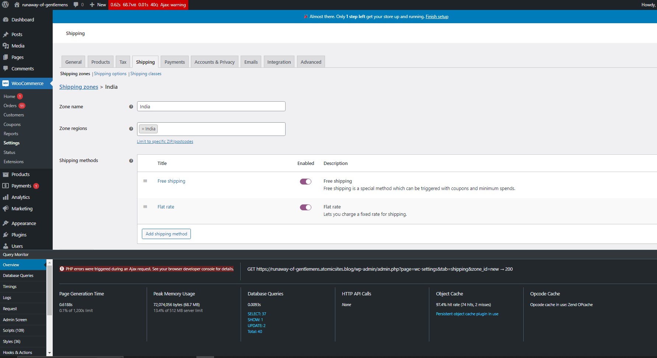Screen dimensions: 657x358
Task: Click the Query Monitor menu scrollbar down arrow
Action: pos(49,353)
